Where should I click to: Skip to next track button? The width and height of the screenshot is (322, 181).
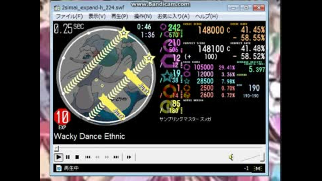click(x=116, y=157)
